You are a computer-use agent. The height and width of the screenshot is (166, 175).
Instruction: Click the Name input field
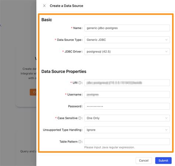(127, 28)
